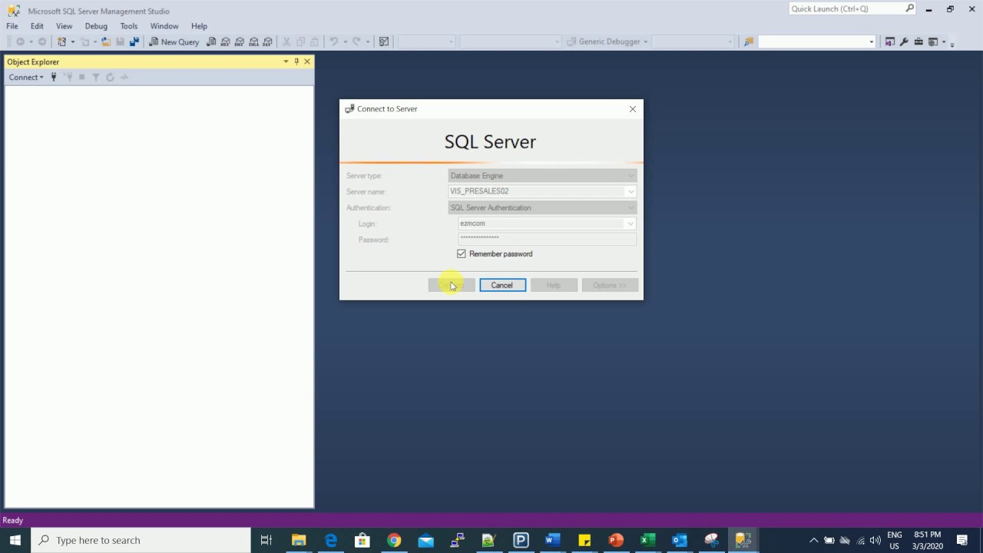Open the View menu
Image resolution: width=983 pixels, height=553 pixels.
(x=64, y=26)
